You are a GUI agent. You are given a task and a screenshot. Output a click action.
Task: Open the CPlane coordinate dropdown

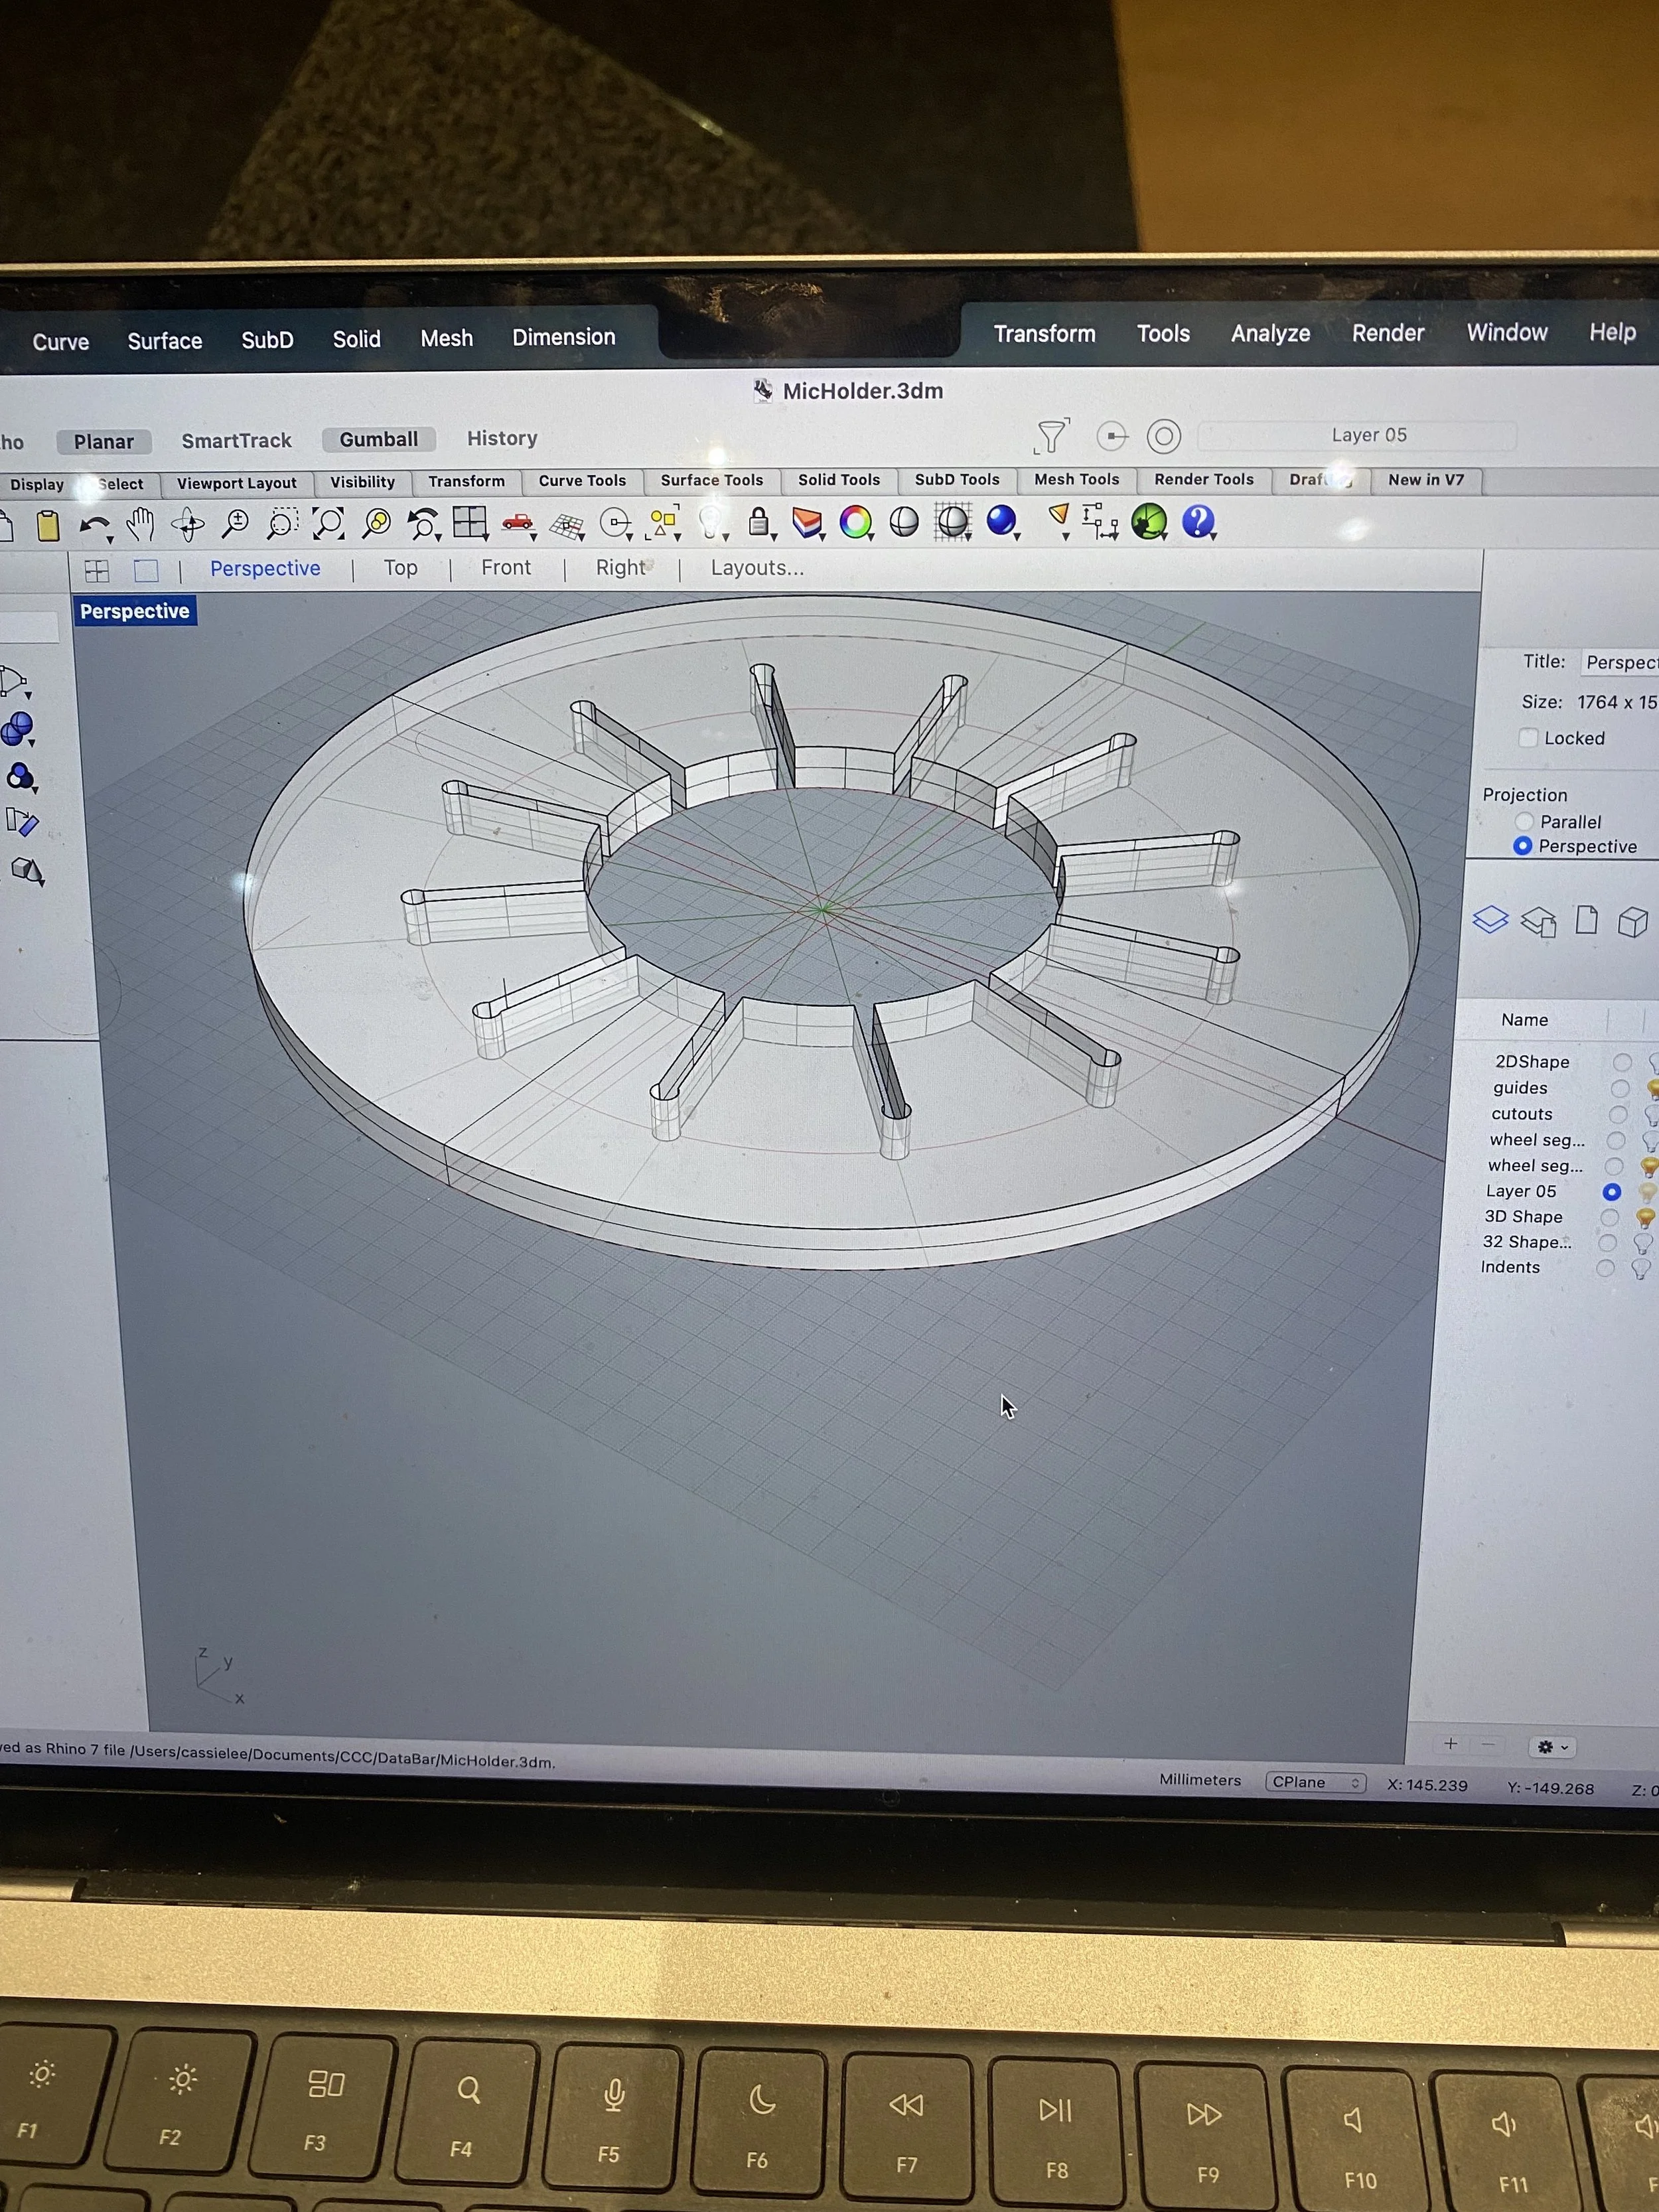tap(1315, 1782)
